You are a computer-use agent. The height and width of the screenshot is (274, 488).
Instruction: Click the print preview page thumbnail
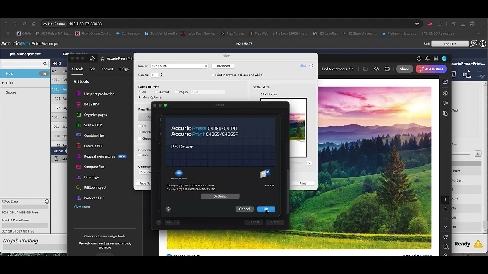pos(283,127)
